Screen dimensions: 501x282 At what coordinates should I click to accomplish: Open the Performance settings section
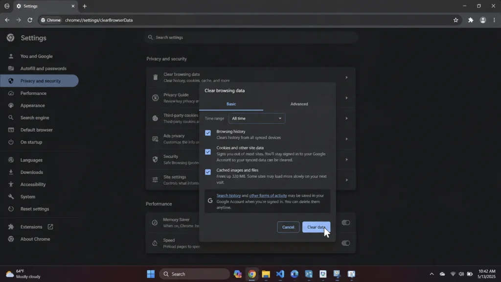coord(34,94)
